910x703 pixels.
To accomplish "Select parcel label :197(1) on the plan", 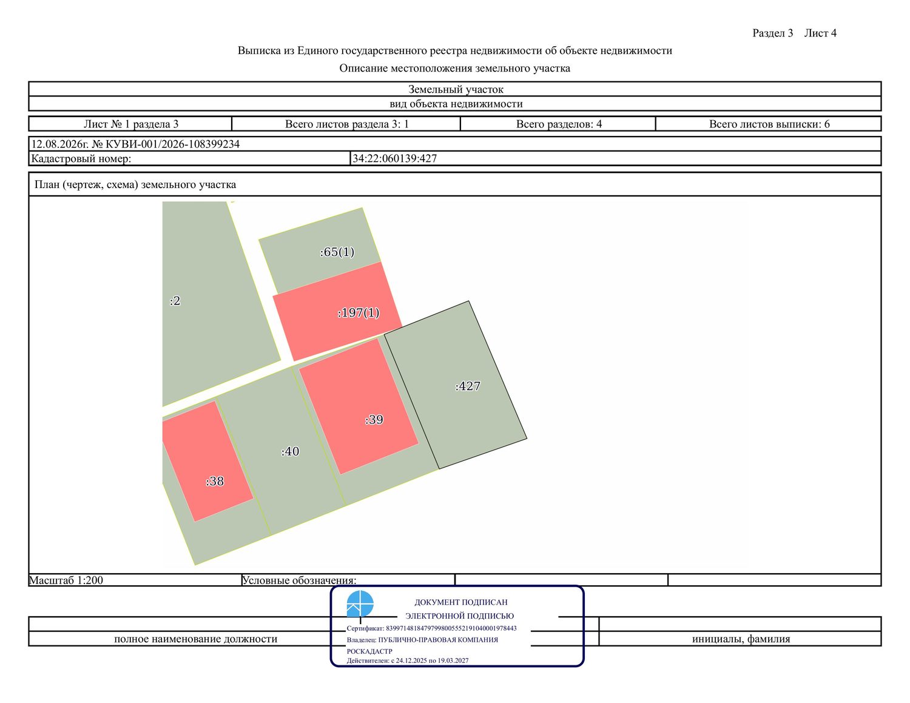I will [x=359, y=313].
